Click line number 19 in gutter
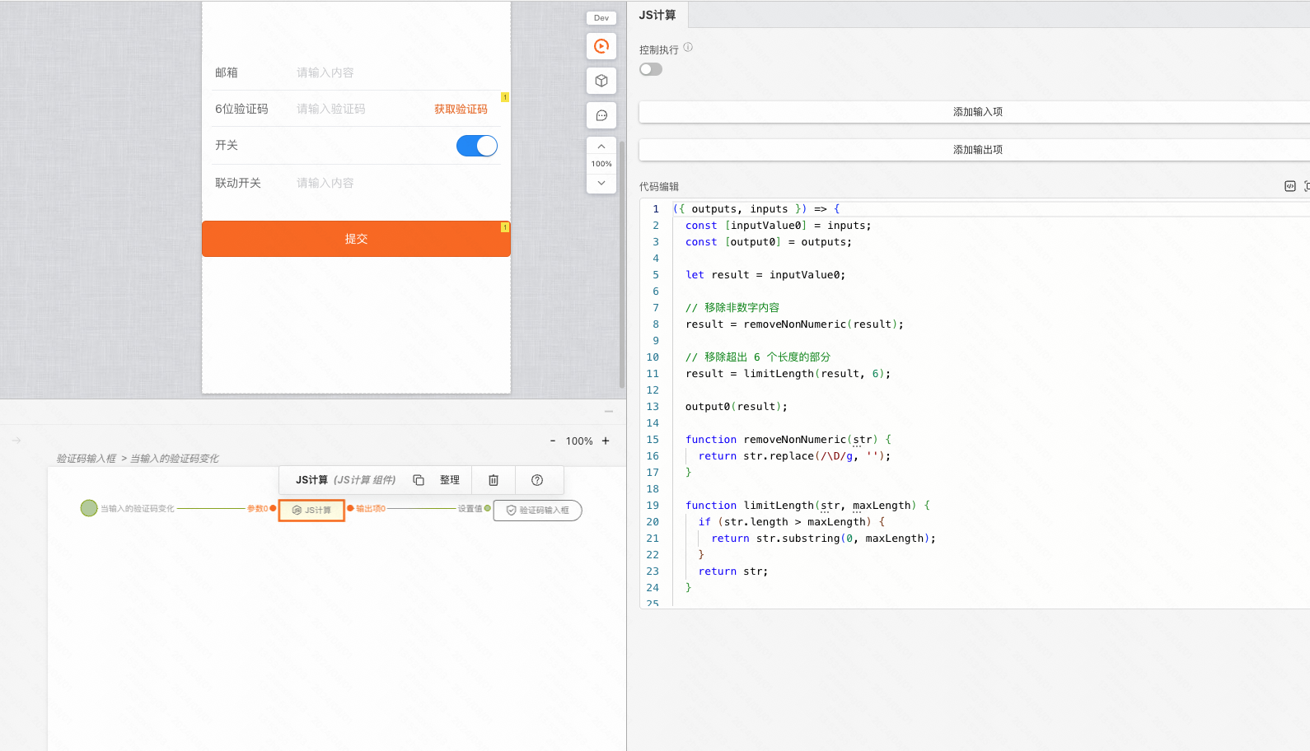This screenshot has height=751, width=1310. [653, 506]
